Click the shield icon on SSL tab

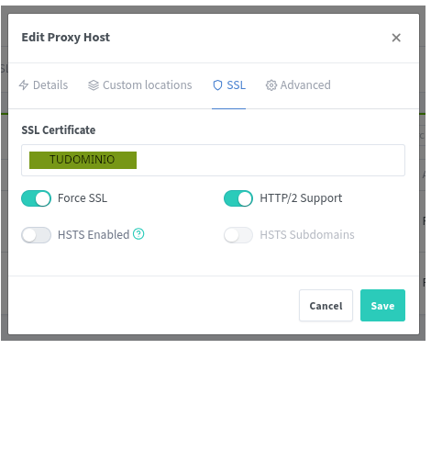pyautogui.click(x=217, y=85)
